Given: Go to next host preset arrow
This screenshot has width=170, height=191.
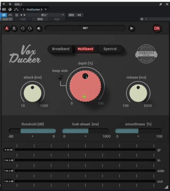Looking at the screenshot, I should pos(25,15).
